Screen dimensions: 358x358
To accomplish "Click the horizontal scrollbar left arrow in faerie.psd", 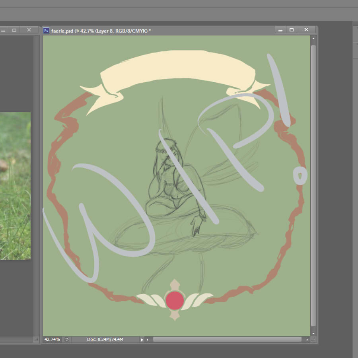I will (148, 340).
